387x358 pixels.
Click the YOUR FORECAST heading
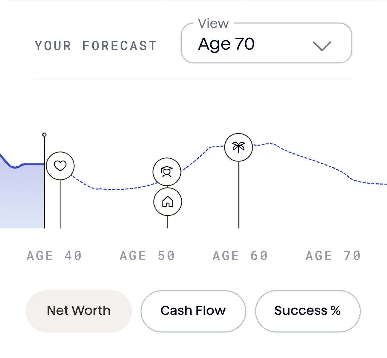coord(96,46)
